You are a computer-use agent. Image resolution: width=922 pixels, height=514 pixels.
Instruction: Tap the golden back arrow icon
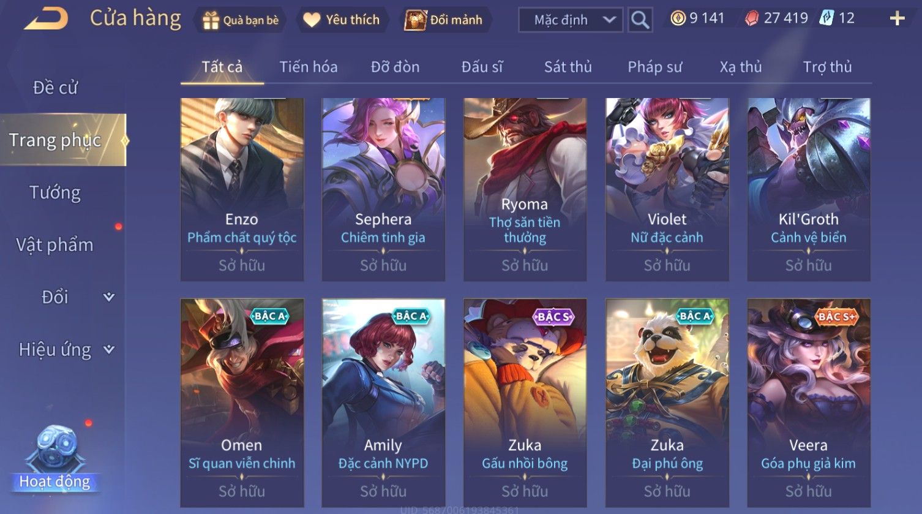point(46,19)
